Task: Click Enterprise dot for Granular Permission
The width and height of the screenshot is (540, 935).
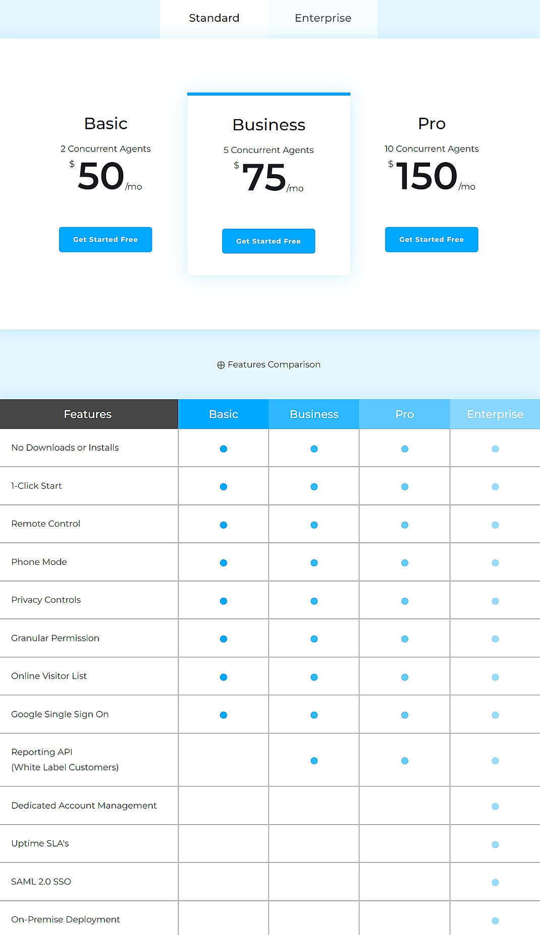Action: (495, 639)
